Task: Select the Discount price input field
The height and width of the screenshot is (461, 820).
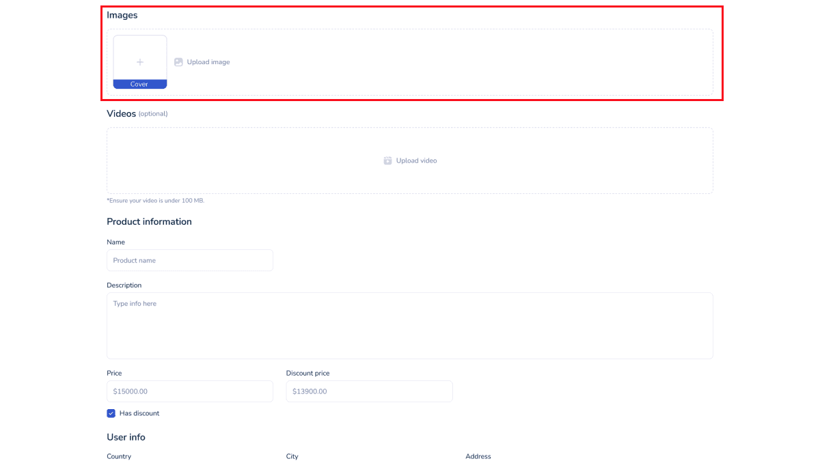Action: point(369,391)
